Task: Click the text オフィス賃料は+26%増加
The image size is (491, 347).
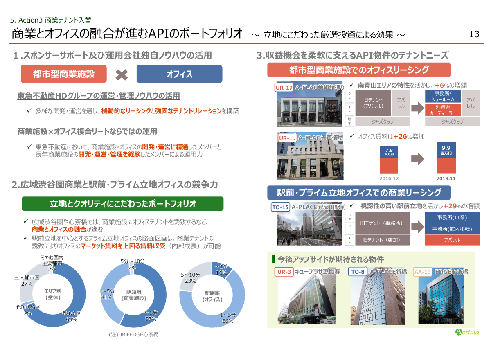Action: [x=391, y=137]
